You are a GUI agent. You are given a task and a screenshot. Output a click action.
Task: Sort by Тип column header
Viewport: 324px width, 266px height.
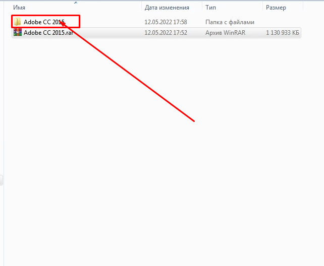click(x=210, y=8)
